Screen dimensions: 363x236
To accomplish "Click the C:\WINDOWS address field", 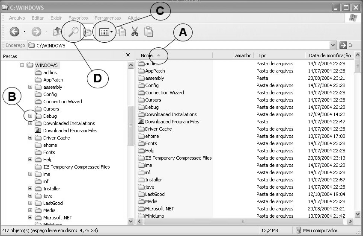I will coord(178,45).
